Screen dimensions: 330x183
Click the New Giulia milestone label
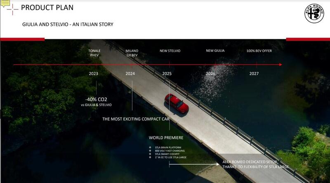pyautogui.click(x=215, y=51)
